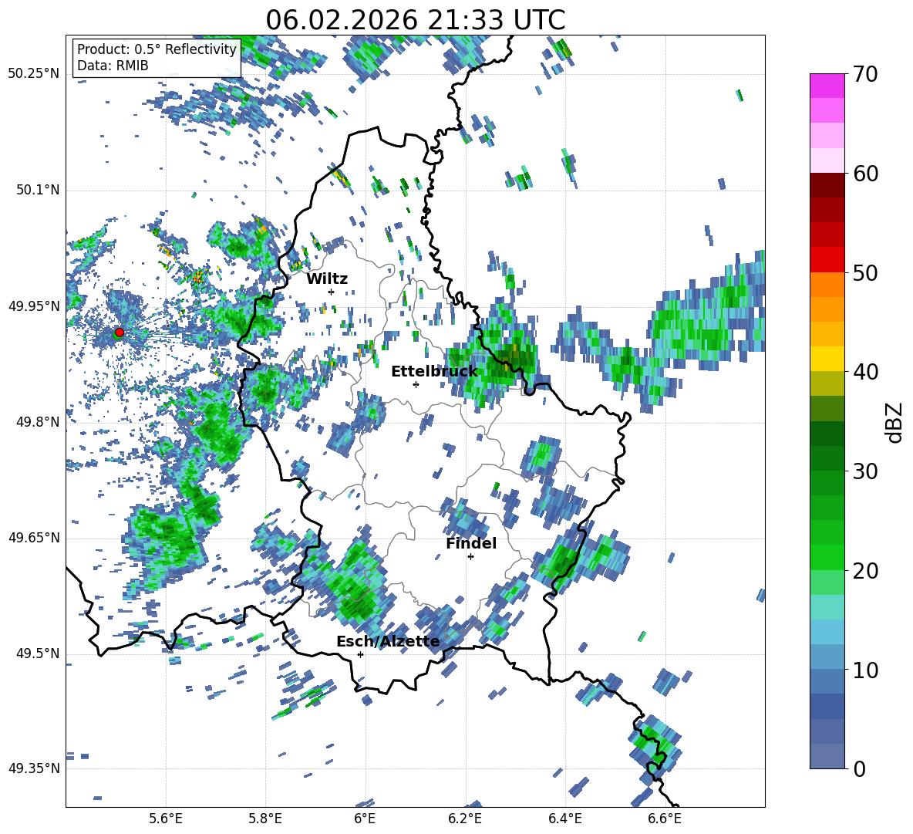Click the 50.1°N latitude tick label
Screen dimensions: 913x834
[x=33, y=190]
